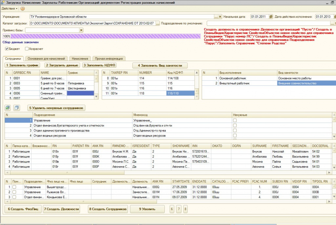Screen dimensions: 336x225
Task: Click the Начальная дата field 01.01.2011
Action: [260, 17]
